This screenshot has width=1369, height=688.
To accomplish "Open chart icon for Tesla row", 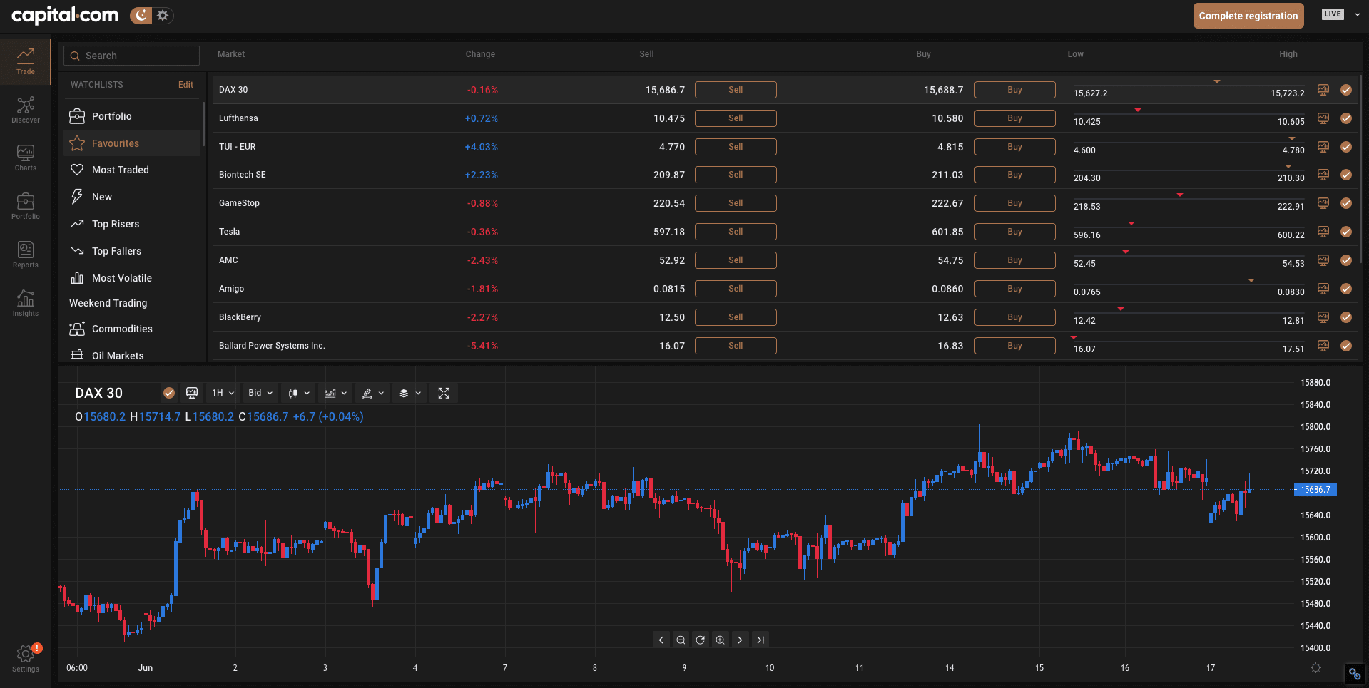I will coord(1323,232).
